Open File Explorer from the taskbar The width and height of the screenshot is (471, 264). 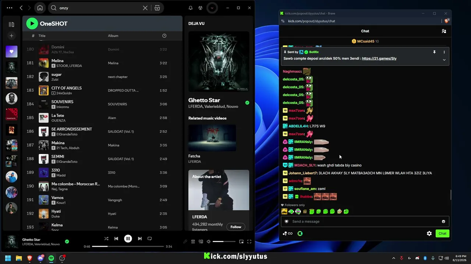[x=19, y=258]
